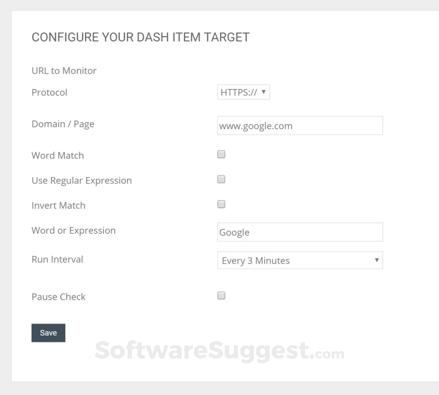
Task: Check the Pause Check checkbox
Action: pyautogui.click(x=221, y=296)
